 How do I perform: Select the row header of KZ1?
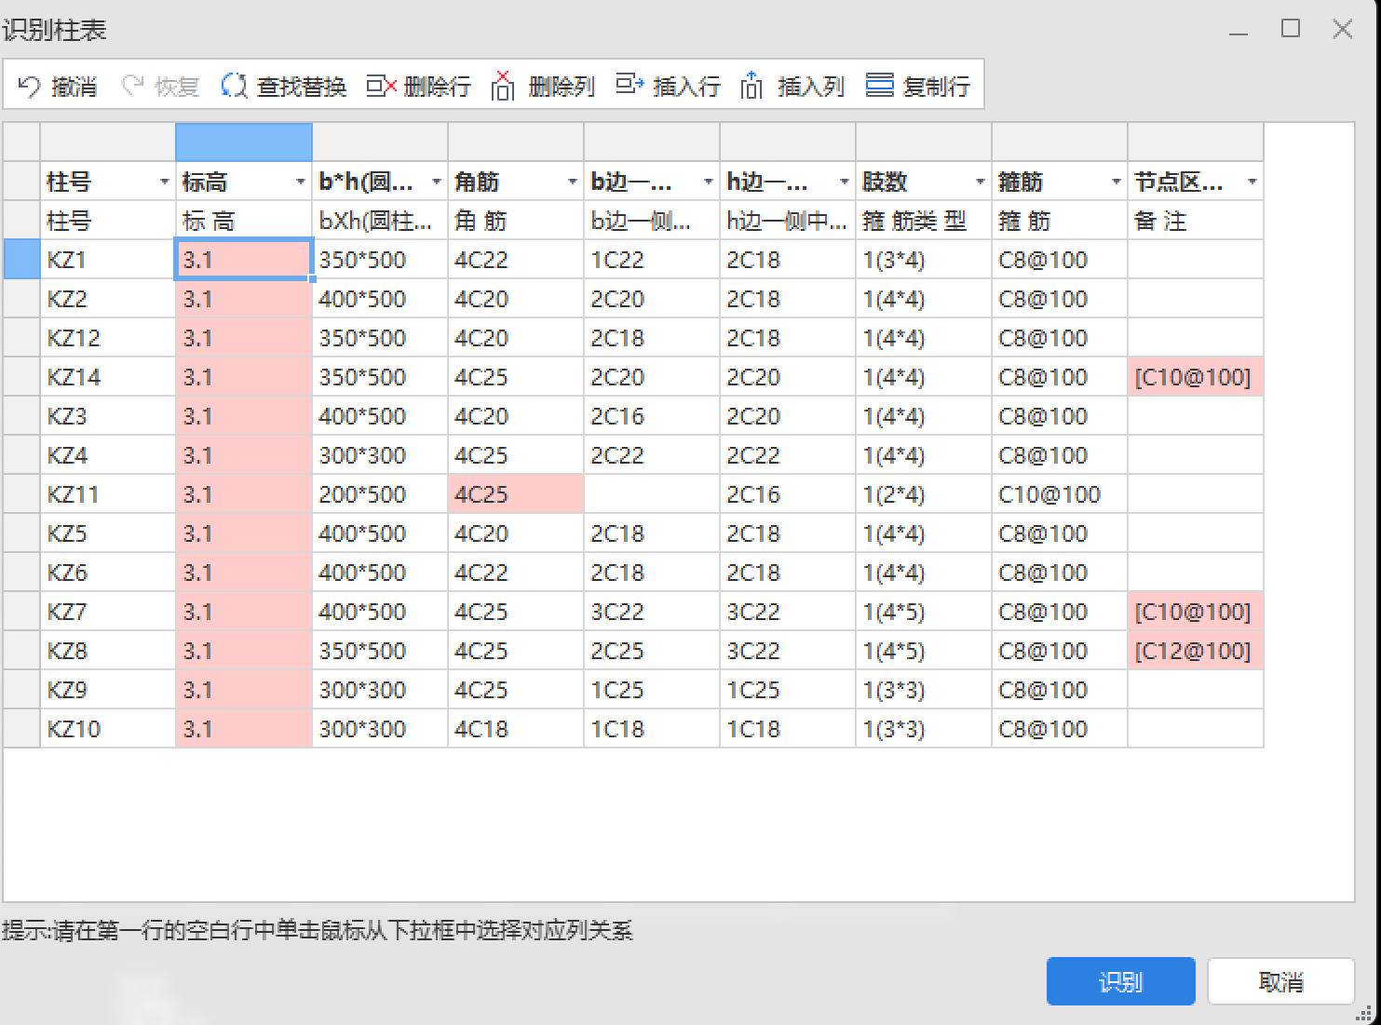pyautogui.click(x=21, y=260)
